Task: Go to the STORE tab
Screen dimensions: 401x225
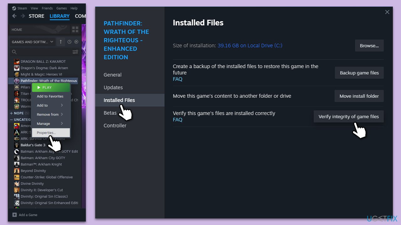Action: click(x=36, y=16)
